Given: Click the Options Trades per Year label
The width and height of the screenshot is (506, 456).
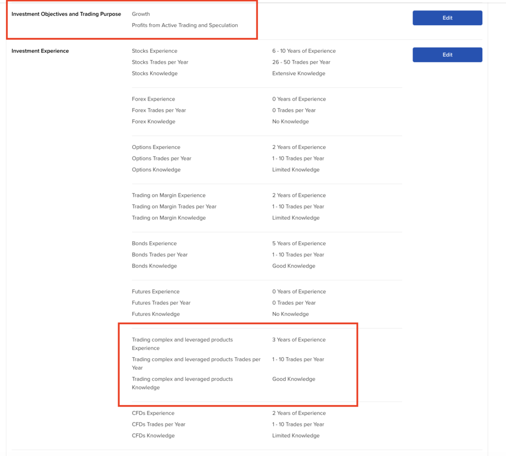Looking at the screenshot, I should [x=162, y=158].
